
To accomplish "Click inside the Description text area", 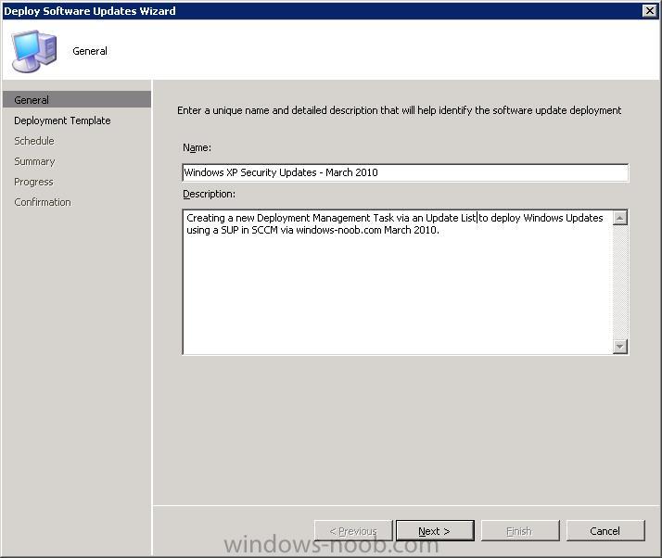I will (x=398, y=282).
